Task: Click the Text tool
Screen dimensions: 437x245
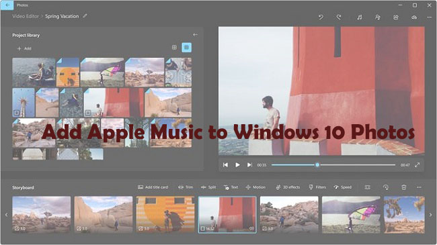Action: coord(231,187)
